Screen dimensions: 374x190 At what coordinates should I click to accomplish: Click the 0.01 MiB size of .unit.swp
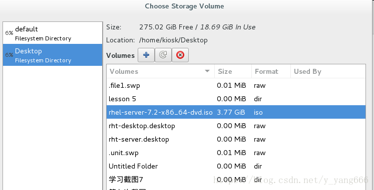click(231, 153)
